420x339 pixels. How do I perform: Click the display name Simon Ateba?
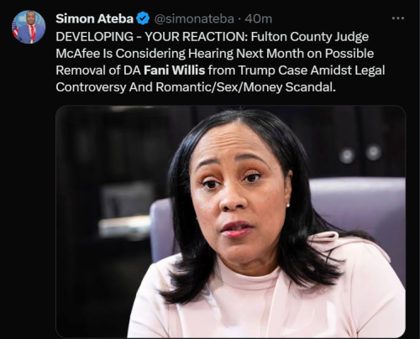tap(94, 18)
